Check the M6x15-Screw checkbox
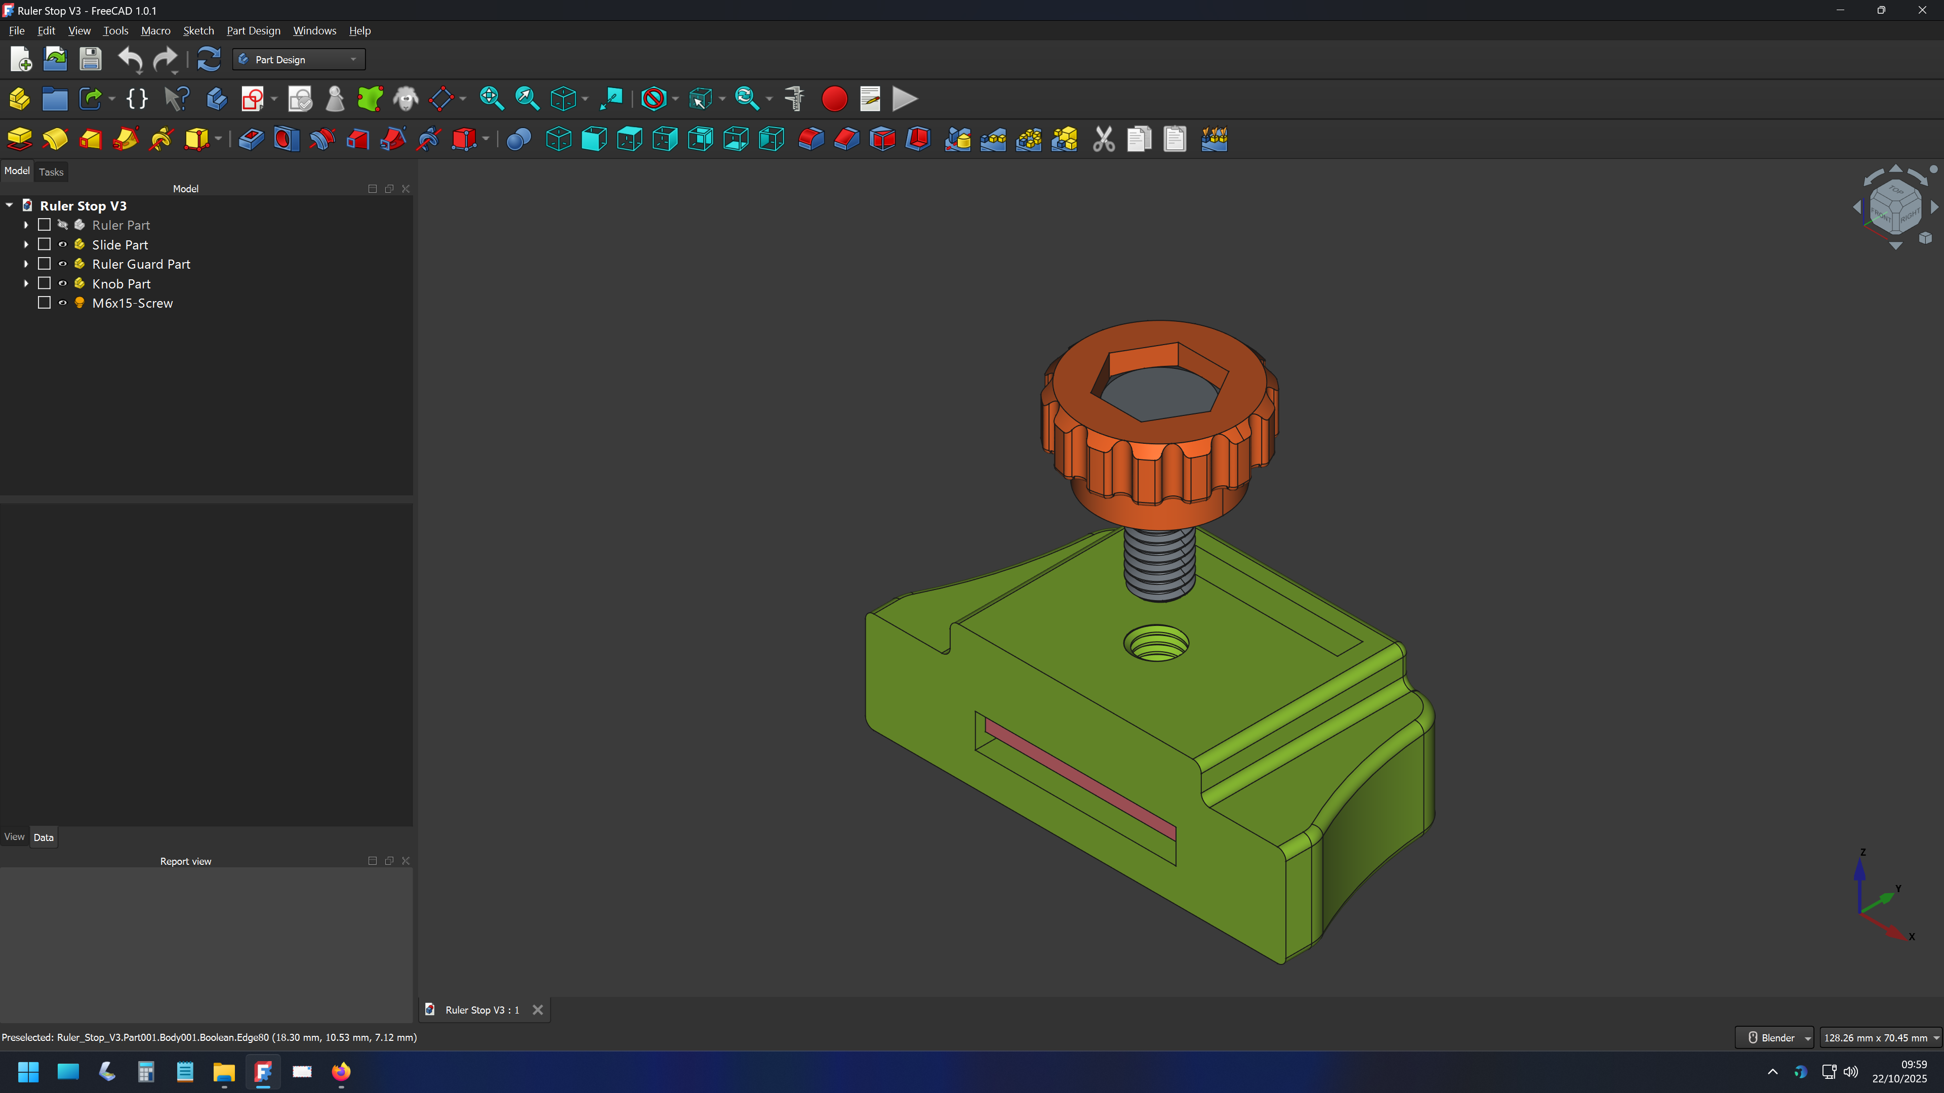Image resolution: width=1944 pixels, height=1093 pixels. tap(45, 303)
